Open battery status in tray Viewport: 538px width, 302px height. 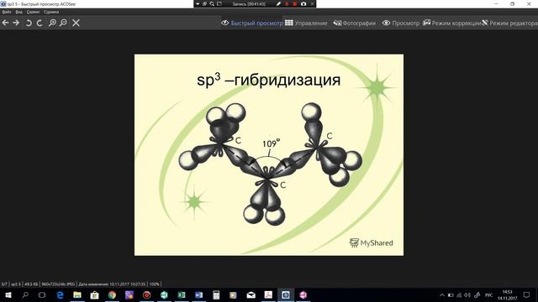(451, 294)
